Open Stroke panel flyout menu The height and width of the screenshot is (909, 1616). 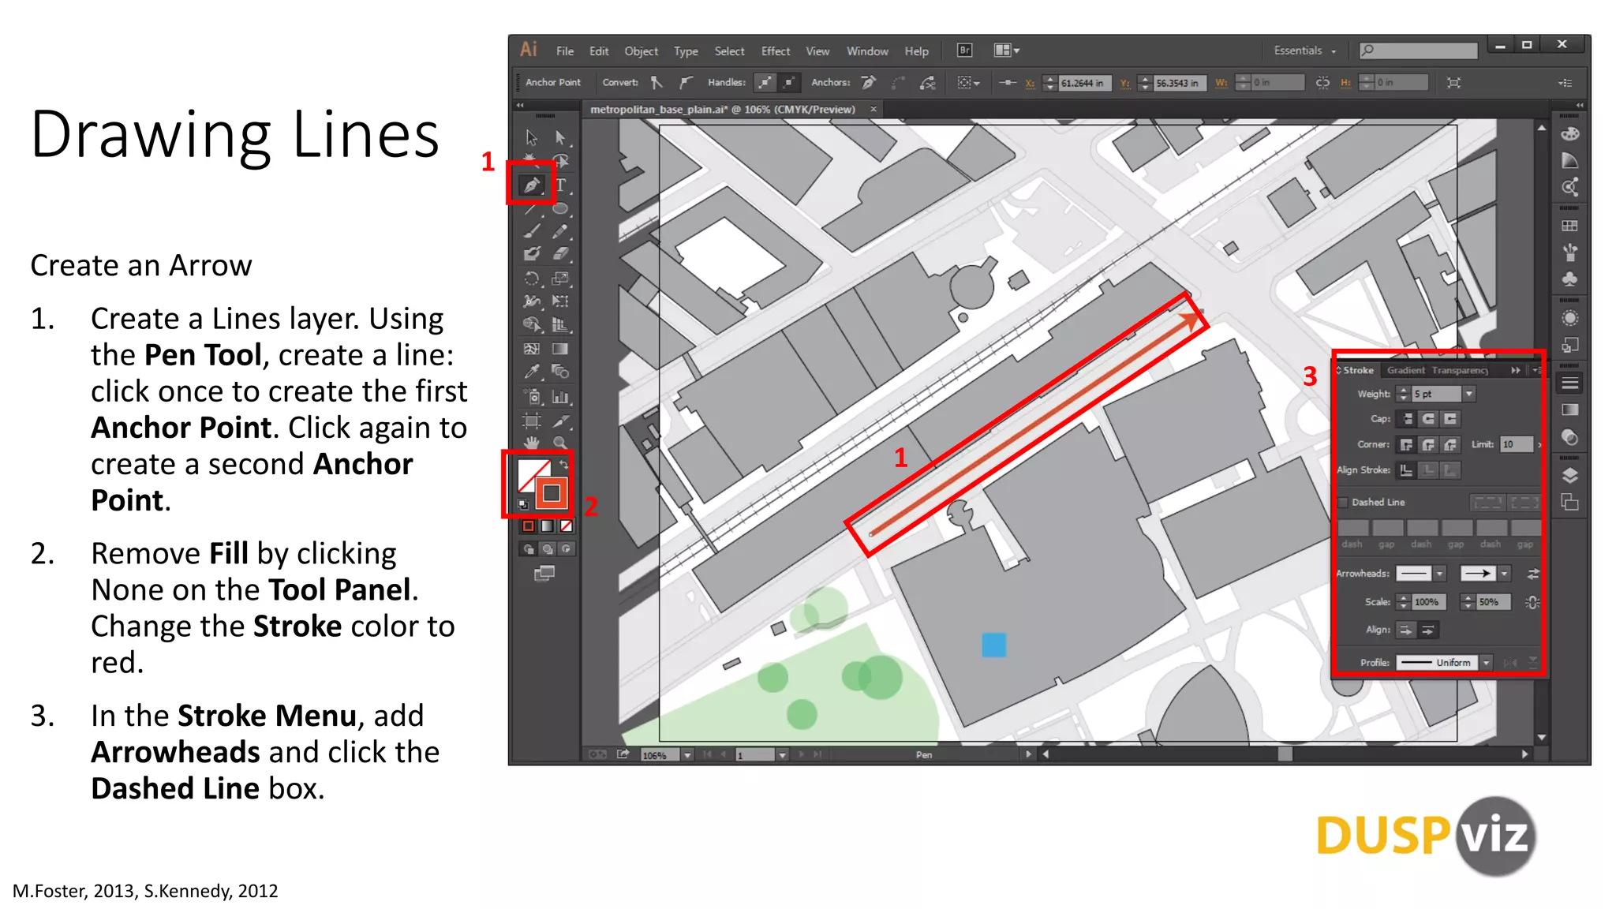tap(1536, 370)
